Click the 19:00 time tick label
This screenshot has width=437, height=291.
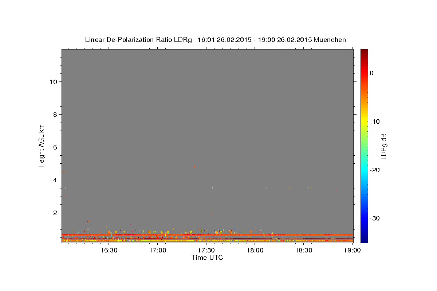(x=352, y=251)
